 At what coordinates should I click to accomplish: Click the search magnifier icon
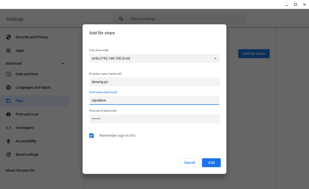click(121, 19)
